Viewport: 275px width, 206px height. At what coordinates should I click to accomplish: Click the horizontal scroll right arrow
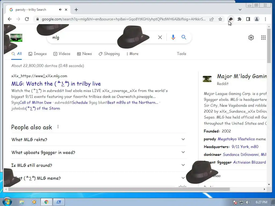(x=265, y=189)
